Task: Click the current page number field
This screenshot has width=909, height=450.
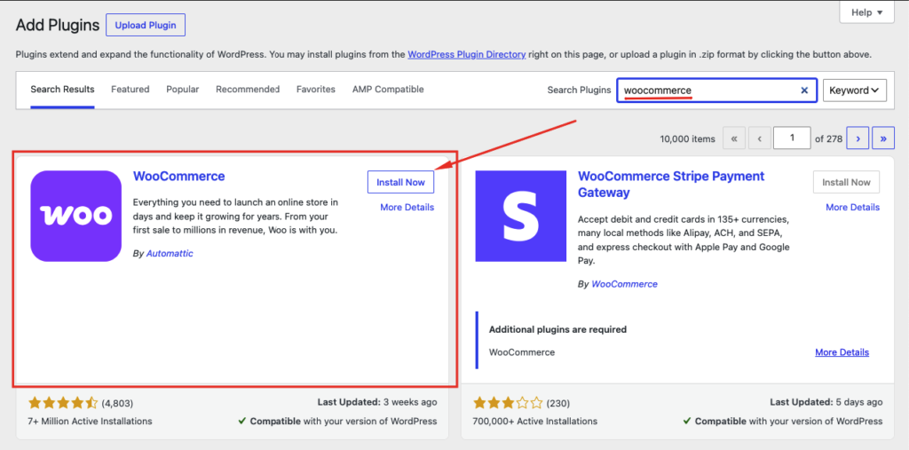Action: tap(793, 138)
